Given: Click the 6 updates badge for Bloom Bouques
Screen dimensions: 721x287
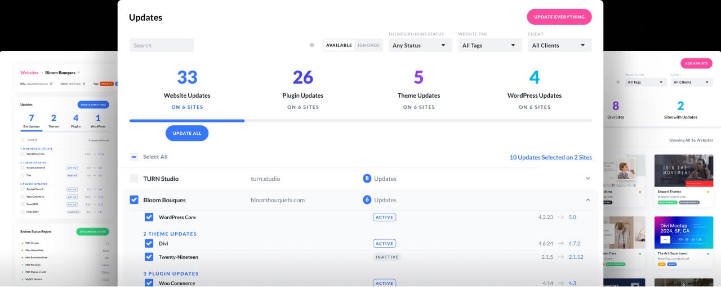Looking at the screenshot, I should pyautogui.click(x=367, y=200).
